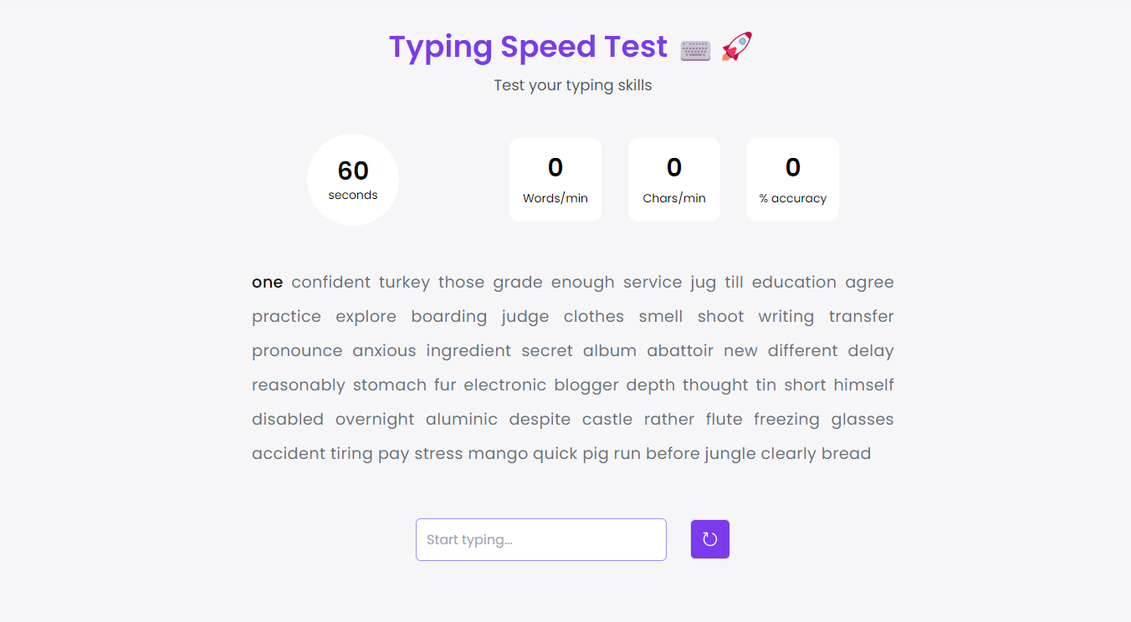
Task: Click the "Typing Speed Test" heading
Action: (x=528, y=47)
